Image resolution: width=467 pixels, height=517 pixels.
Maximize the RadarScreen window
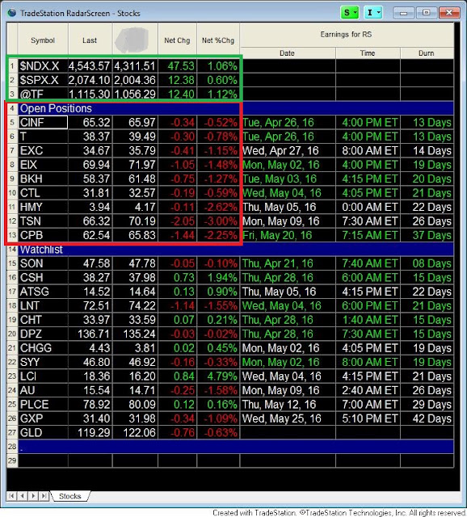pos(426,13)
